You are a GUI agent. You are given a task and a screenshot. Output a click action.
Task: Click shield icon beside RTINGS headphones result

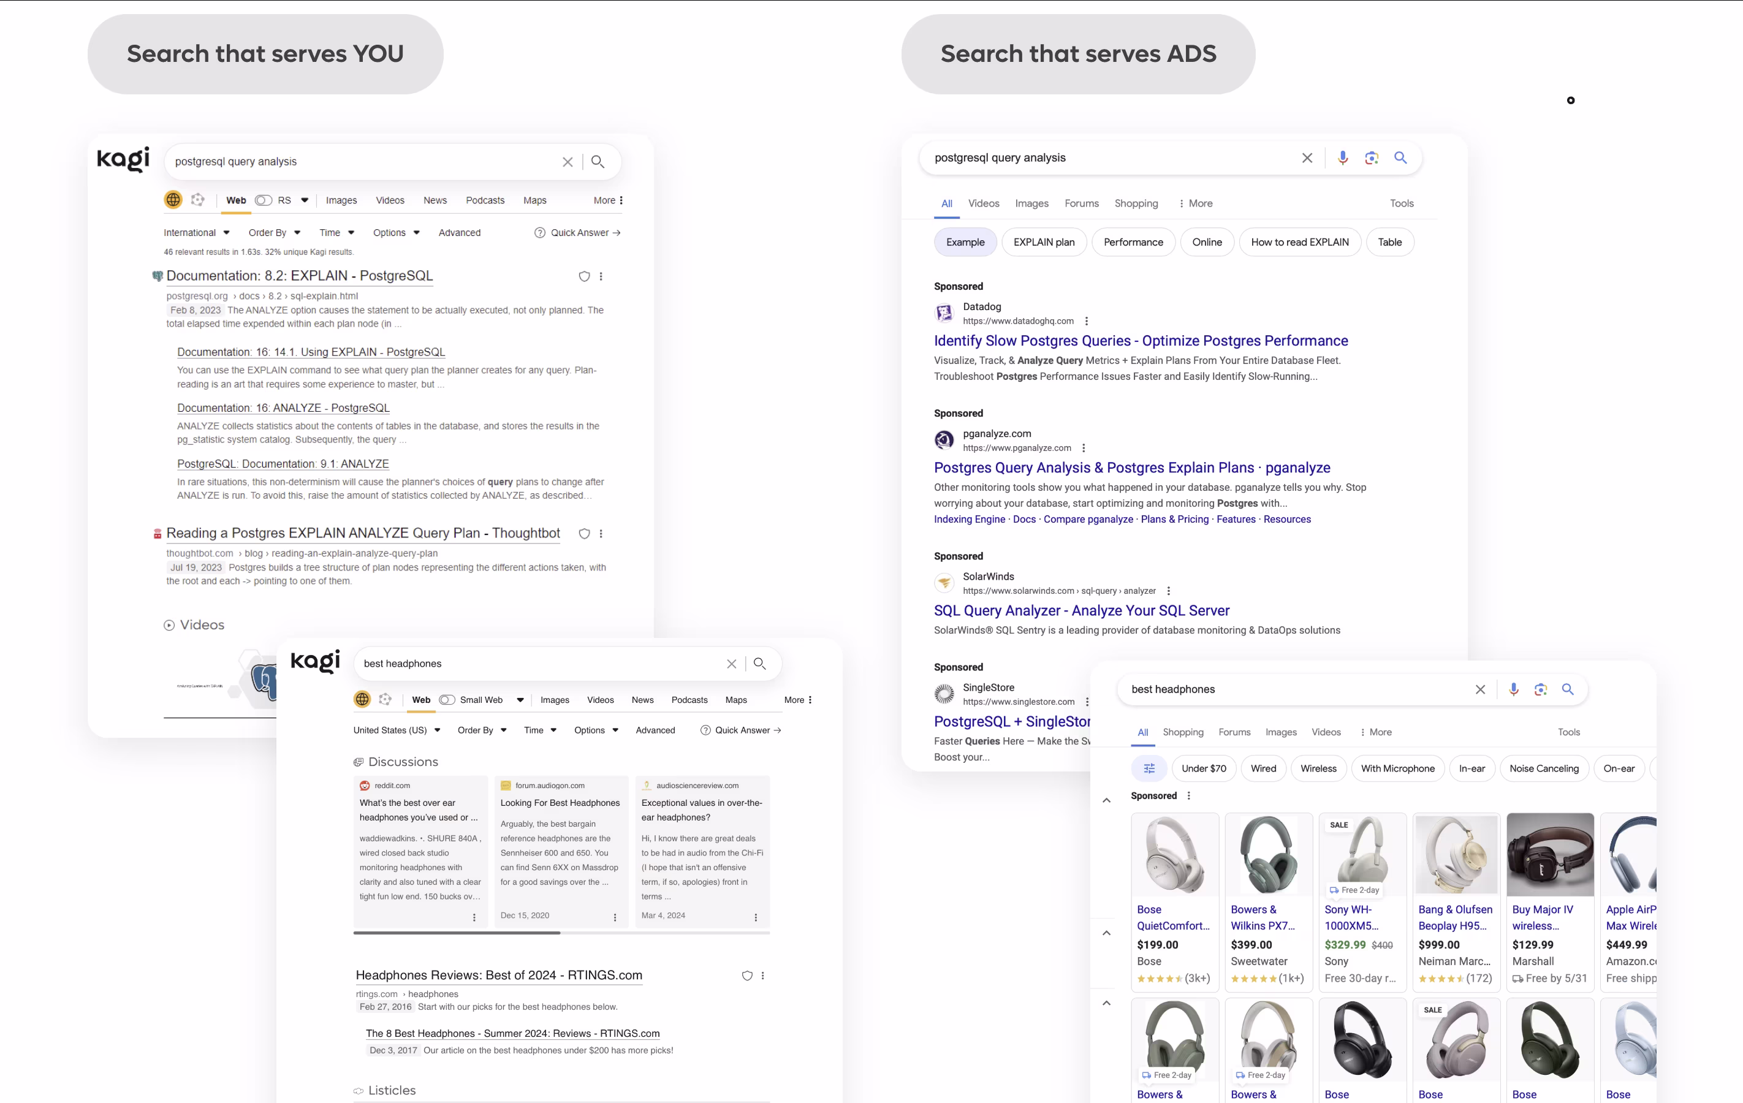(x=747, y=976)
